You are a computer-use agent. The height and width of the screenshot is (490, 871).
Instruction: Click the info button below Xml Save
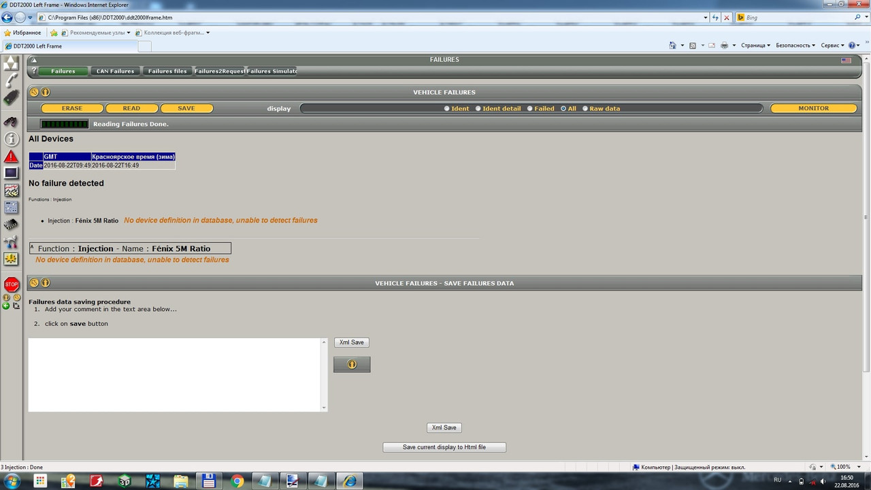(352, 365)
